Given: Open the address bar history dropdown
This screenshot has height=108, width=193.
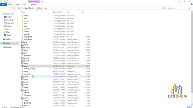Looking at the screenshot, I should [x=163, y=8].
